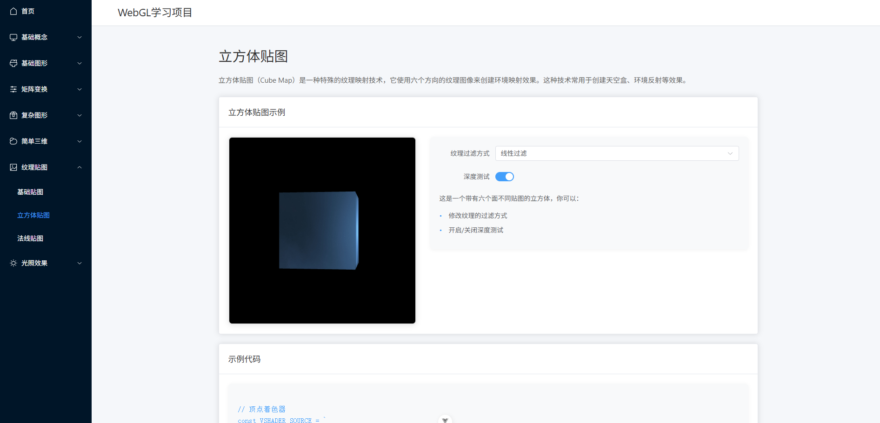Open the 基础概念 menu label
Image resolution: width=880 pixels, height=423 pixels.
pos(34,37)
